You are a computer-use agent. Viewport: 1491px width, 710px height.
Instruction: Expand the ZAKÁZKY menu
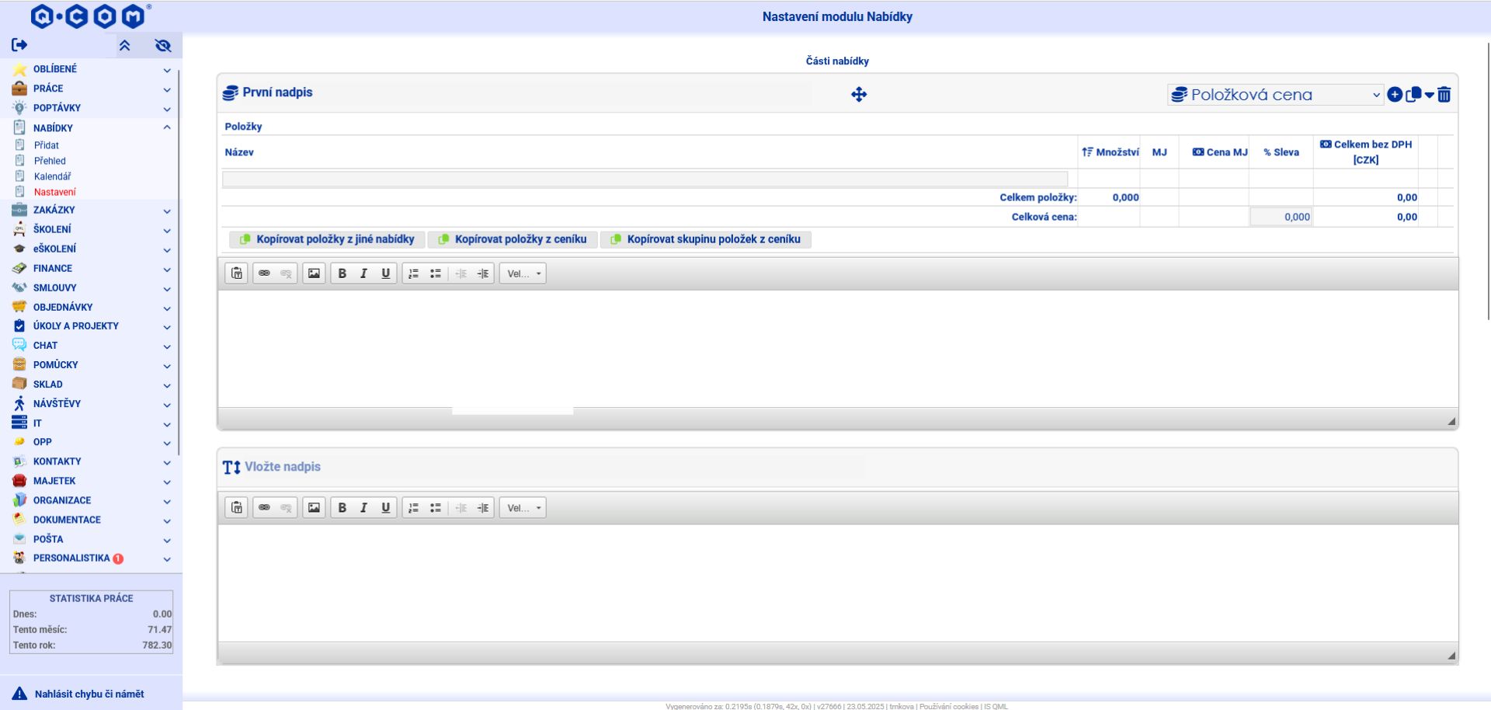91,210
